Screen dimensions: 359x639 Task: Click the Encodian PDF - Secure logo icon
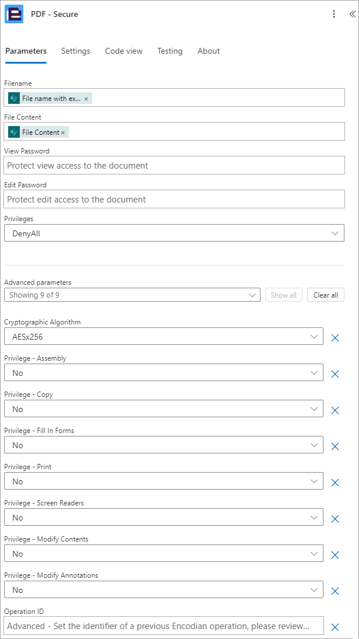(x=14, y=14)
